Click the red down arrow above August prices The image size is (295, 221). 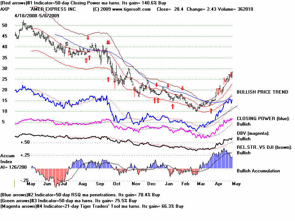[88, 37]
